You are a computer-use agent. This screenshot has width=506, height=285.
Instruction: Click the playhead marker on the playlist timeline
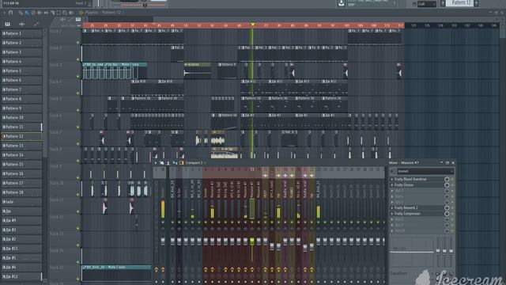(252, 25)
